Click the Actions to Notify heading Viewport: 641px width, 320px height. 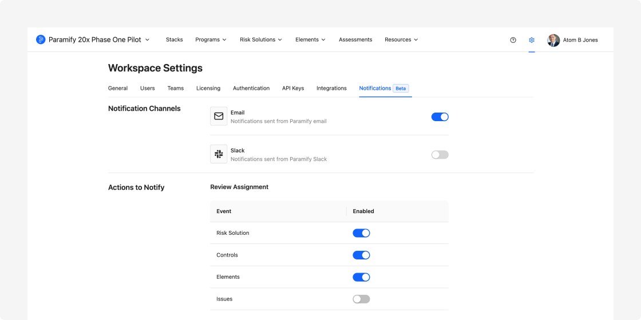(136, 188)
